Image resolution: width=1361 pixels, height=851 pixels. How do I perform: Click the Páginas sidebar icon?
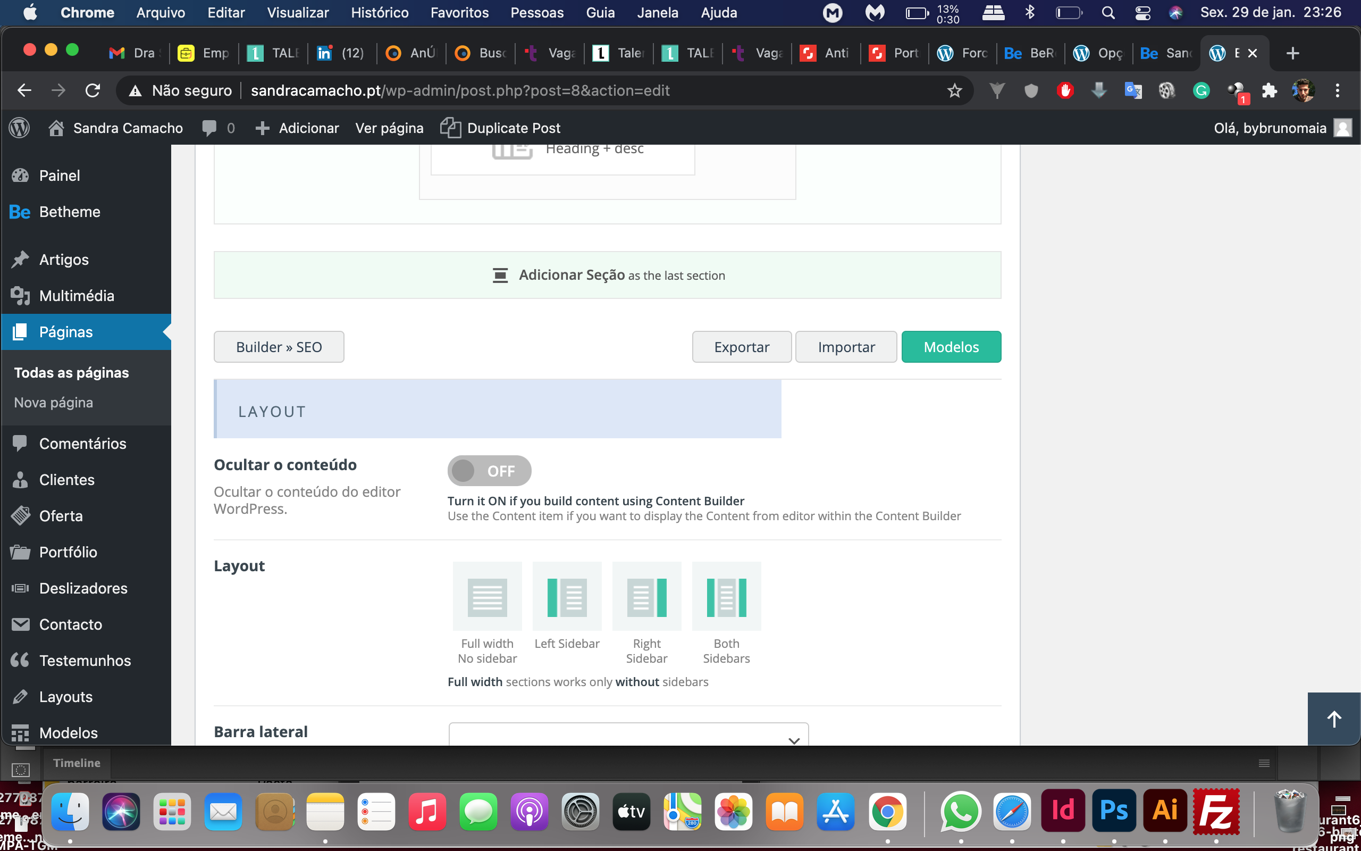(21, 331)
